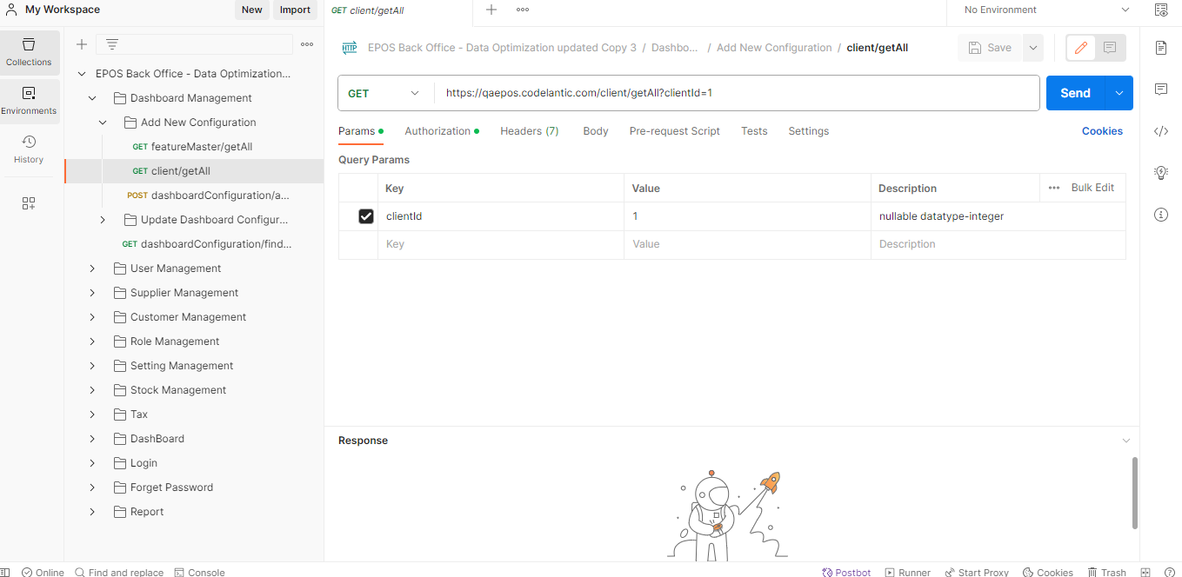Image resolution: width=1182 pixels, height=577 pixels.
Task: Open Runner in the status bar
Action: tap(908, 573)
